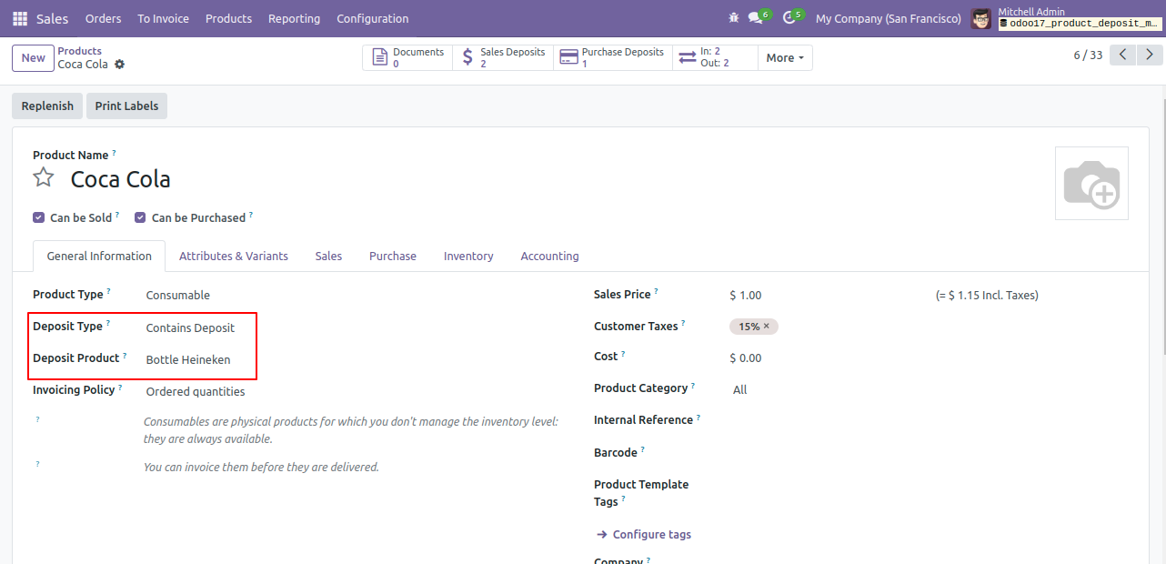Show help tooltip for Cost
1166x564 pixels.
pyautogui.click(x=623, y=354)
